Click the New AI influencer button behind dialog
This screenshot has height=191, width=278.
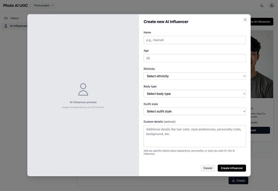(x=262, y=22)
